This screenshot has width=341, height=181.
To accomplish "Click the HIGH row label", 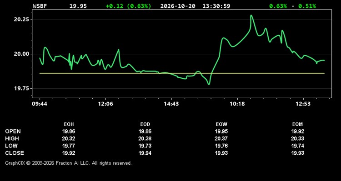I will [x=12, y=138].
